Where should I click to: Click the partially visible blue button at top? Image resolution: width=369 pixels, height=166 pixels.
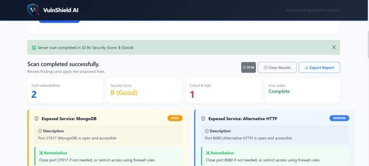60,21
